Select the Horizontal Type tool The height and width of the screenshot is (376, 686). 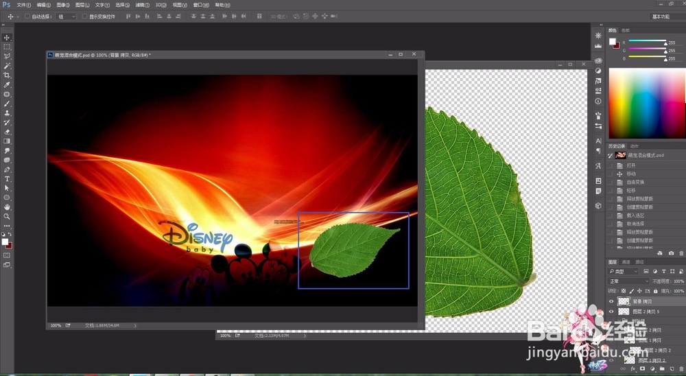[7, 179]
